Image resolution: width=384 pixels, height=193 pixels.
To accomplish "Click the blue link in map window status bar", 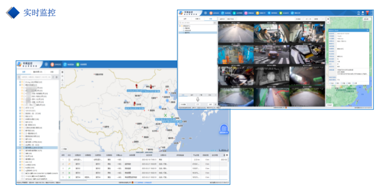I will (143, 182).
